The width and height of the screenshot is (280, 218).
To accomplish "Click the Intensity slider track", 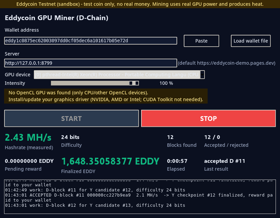I will pyautogui.click(x=95, y=83).
